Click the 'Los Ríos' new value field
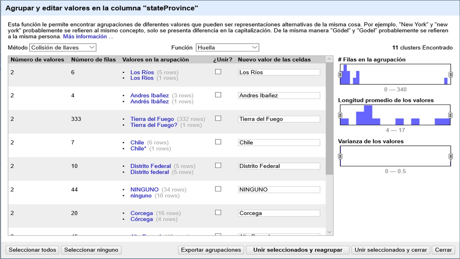 279,72
